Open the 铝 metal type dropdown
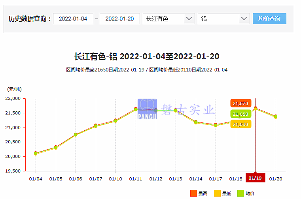The height and width of the screenshot is (199, 301). (223, 19)
